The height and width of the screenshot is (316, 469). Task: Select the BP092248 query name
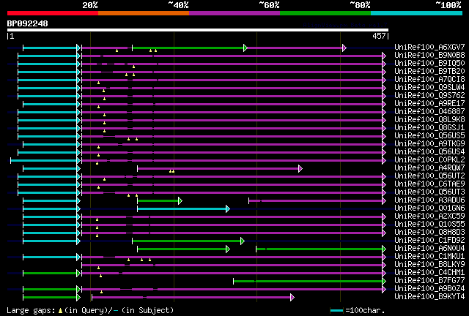click(x=28, y=23)
